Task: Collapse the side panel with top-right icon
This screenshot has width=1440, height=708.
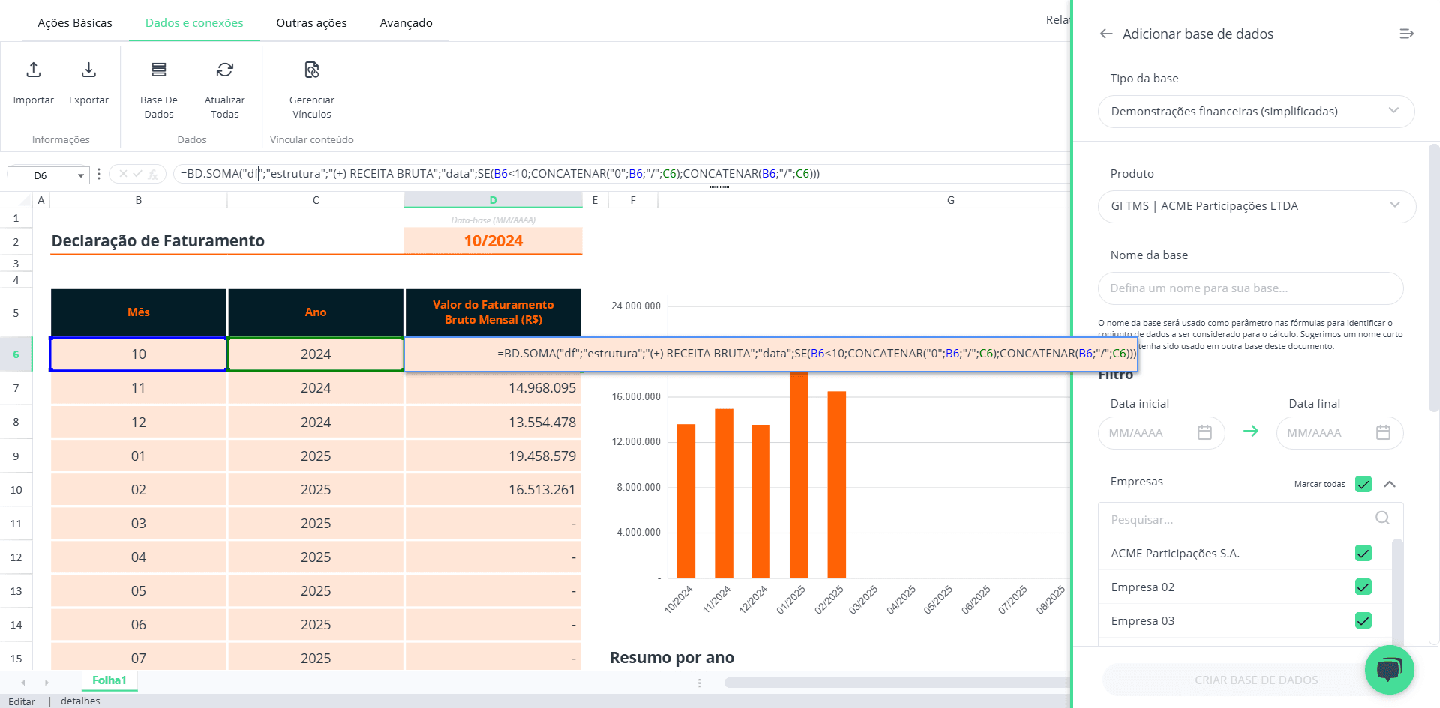Action: click(1407, 34)
